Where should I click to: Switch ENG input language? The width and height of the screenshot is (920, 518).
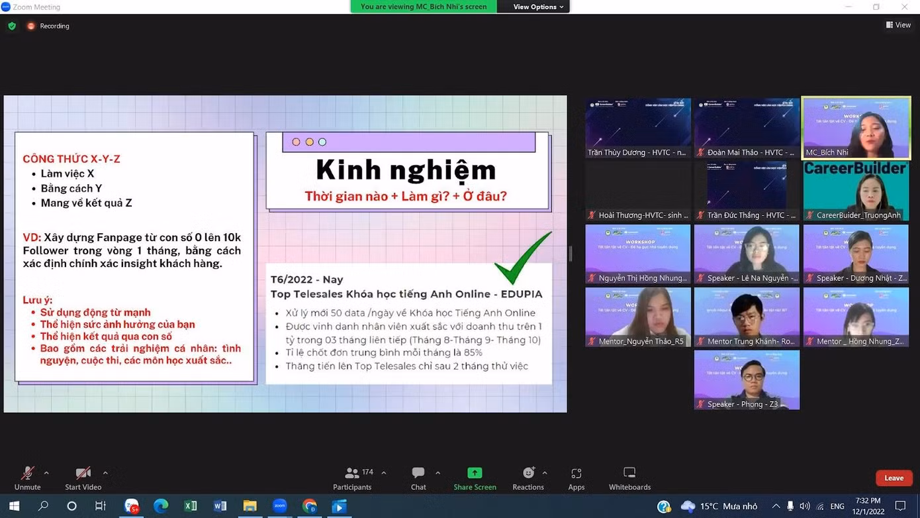(837, 507)
